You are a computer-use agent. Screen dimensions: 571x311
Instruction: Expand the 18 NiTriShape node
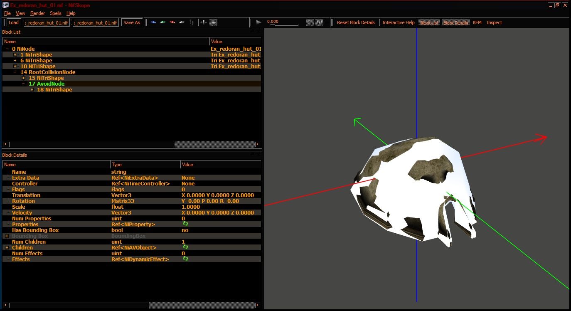pyautogui.click(x=32, y=90)
